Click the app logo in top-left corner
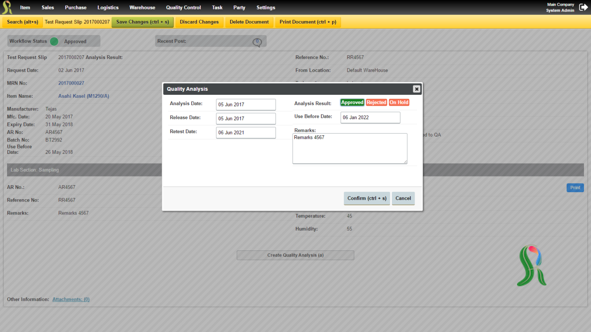 coord(7,7)
